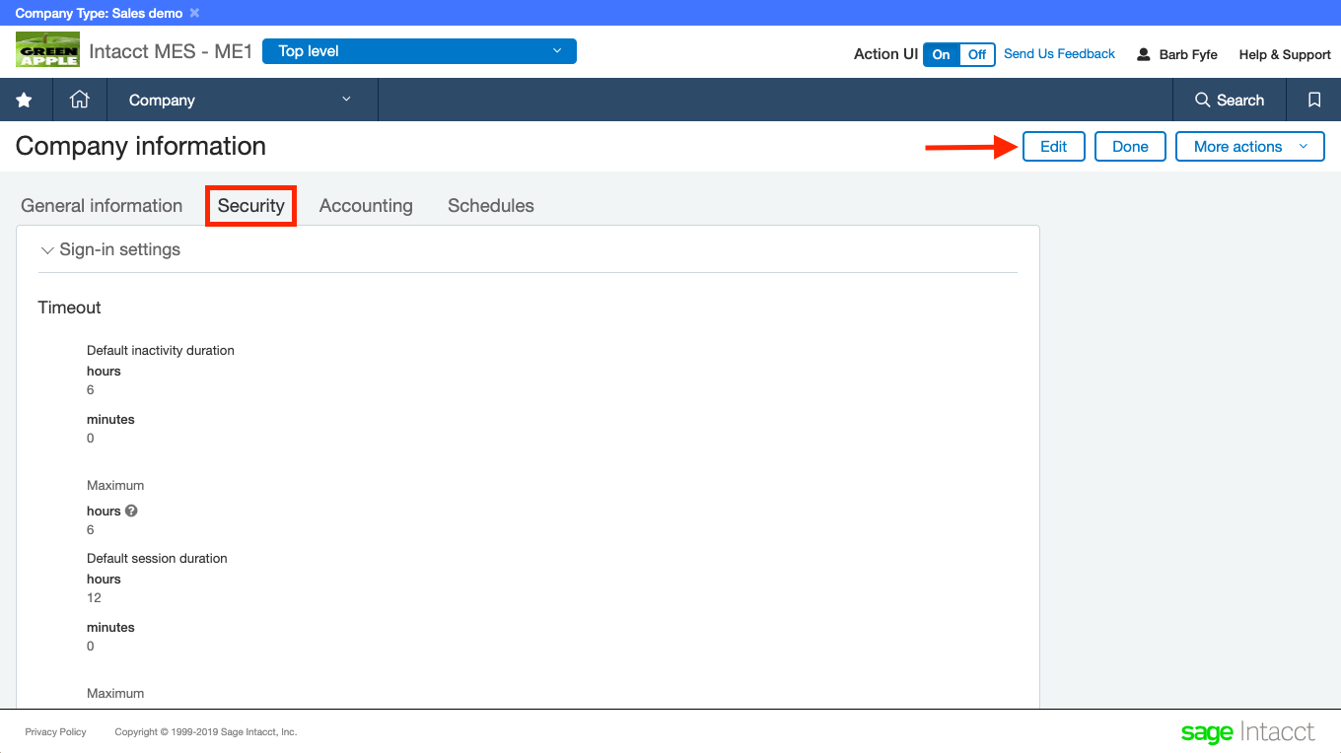1341x753 pixels.
Task: Click the copyright Sage Intacct, Inc. text
Action: coord(206,732)
